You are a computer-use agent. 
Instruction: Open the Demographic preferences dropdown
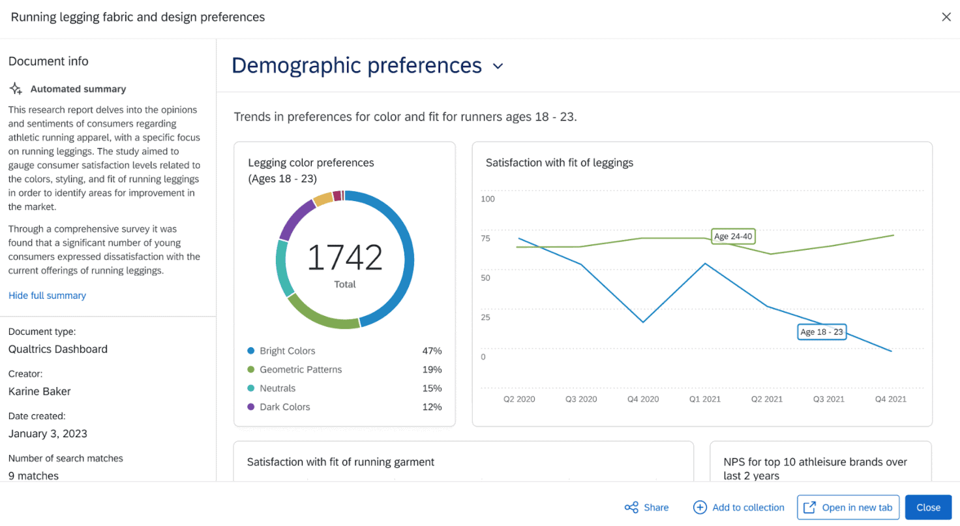(498, 66)
